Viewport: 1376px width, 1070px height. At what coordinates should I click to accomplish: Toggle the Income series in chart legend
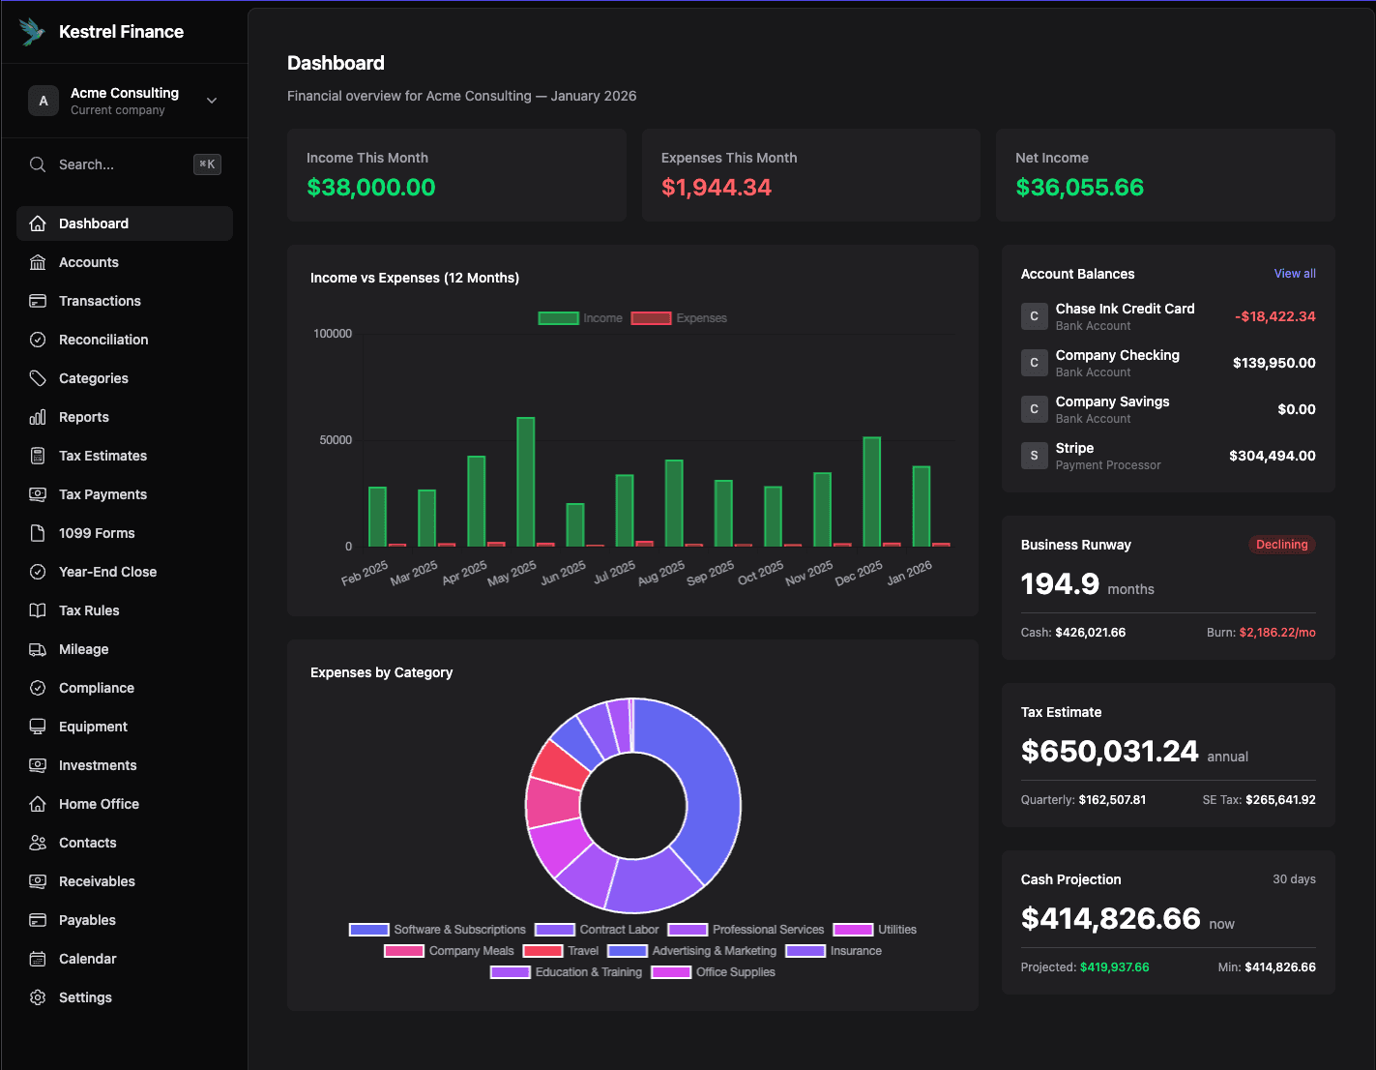[x=580, y=317]
